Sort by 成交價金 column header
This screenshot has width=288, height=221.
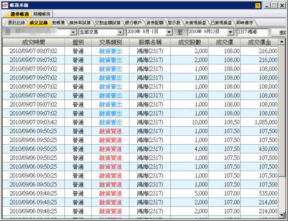[x=259, y=42]
